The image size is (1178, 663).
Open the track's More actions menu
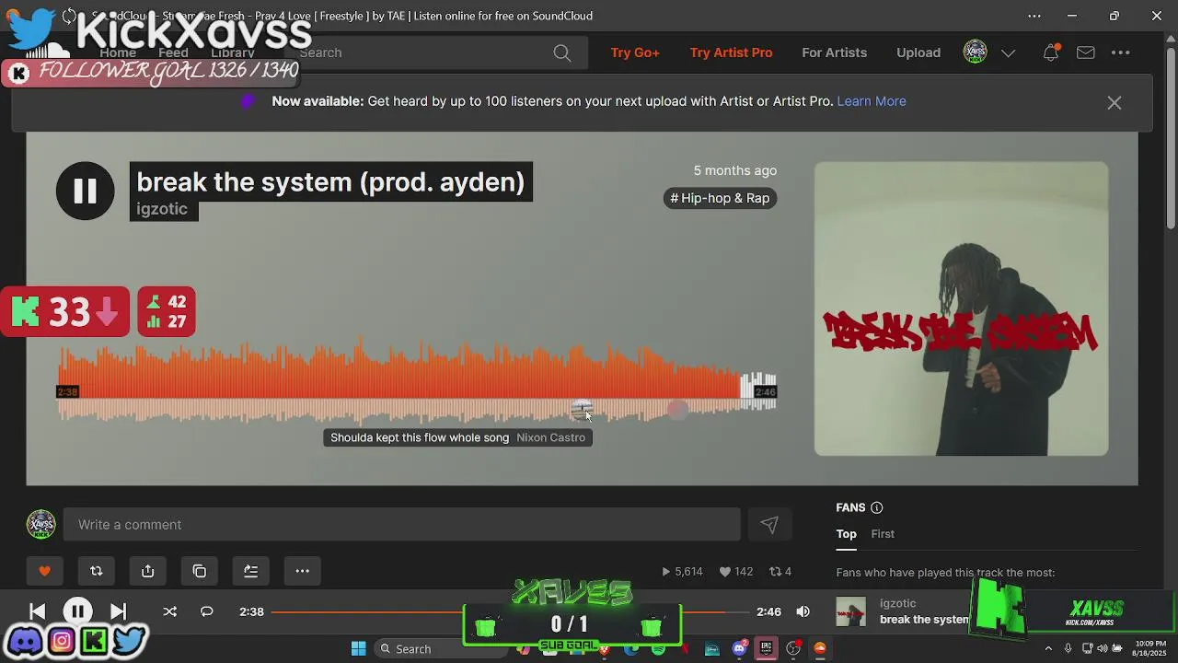[302, 571]
